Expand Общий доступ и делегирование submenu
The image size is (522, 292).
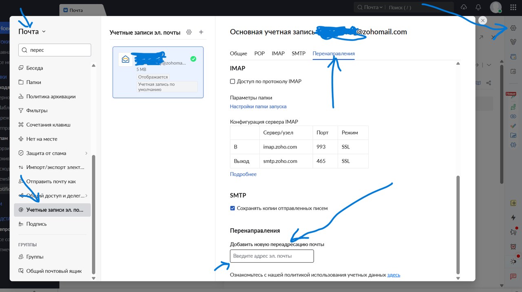87,195
